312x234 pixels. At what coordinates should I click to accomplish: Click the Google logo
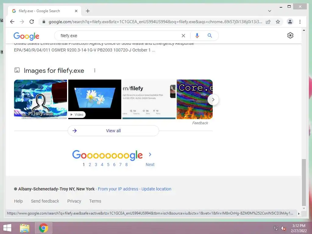[x=26, y=36]
